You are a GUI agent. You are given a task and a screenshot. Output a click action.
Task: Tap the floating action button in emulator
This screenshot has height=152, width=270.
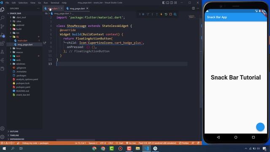click(x=260, y=127)
